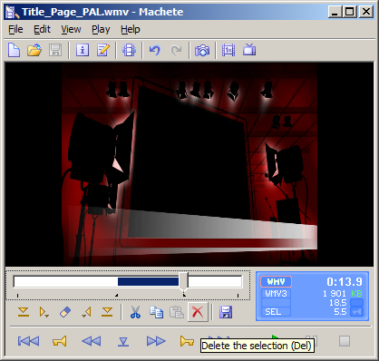Click the TV icon in the toolbar

click(x=249, y=50)
